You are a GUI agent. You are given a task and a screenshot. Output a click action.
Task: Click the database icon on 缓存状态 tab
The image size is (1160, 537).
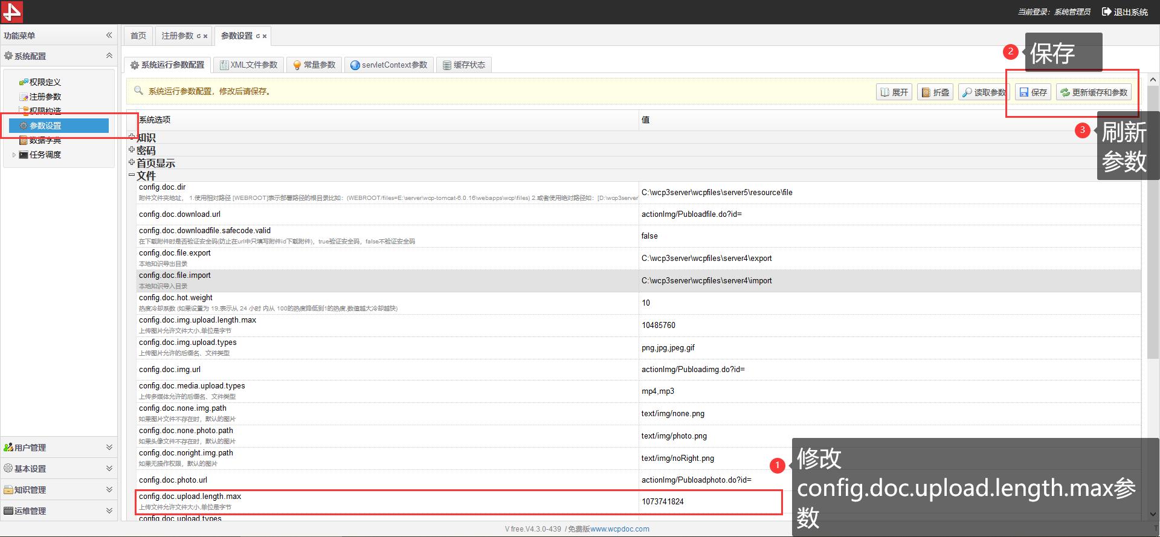pyautogui.click(x=447, y=65)
